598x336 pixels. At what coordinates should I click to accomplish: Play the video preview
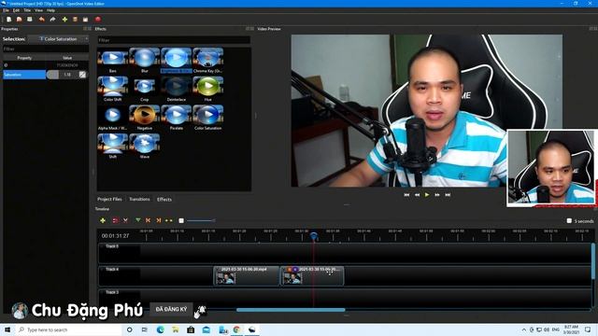click(427, 195)
